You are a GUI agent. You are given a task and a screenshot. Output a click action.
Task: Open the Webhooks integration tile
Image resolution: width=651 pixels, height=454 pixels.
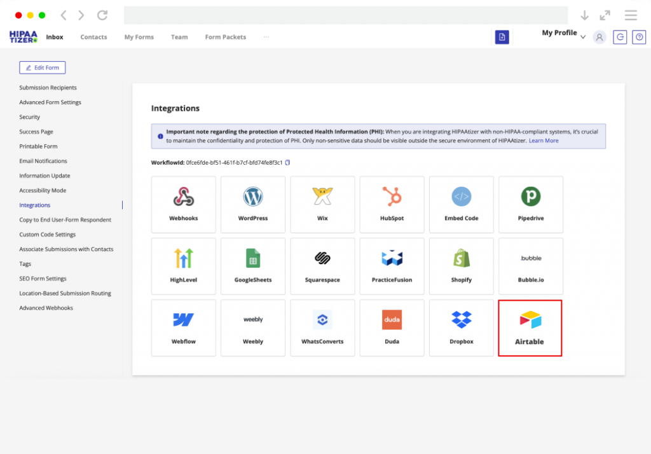click(x=184, y=204)
